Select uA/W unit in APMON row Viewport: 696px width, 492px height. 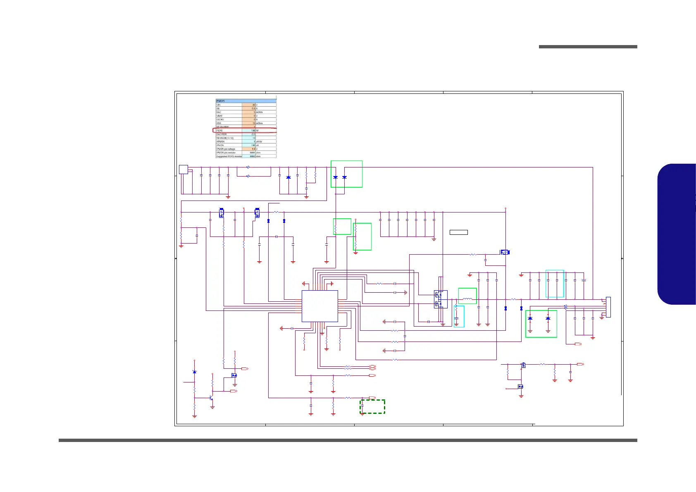click(266, 141)
